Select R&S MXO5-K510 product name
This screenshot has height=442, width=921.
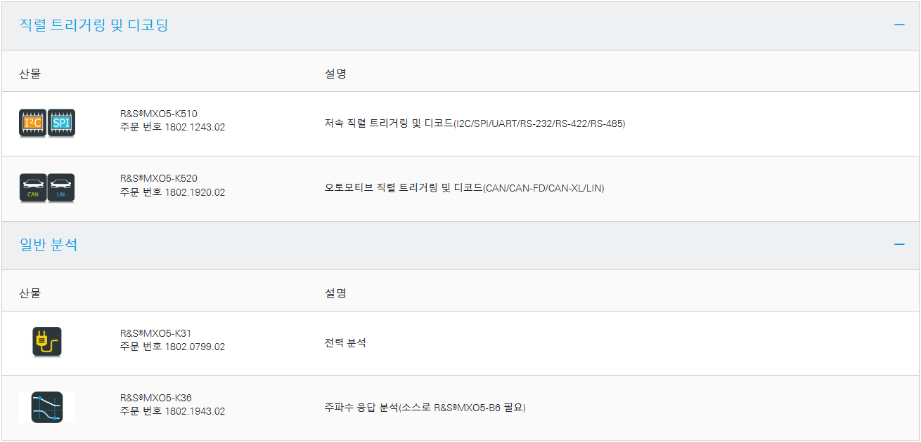[x=159, y=114]
